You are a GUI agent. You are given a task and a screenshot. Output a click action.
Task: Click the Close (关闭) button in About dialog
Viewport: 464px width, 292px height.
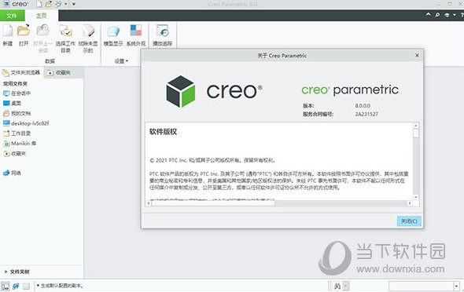(x=409, y=221)
